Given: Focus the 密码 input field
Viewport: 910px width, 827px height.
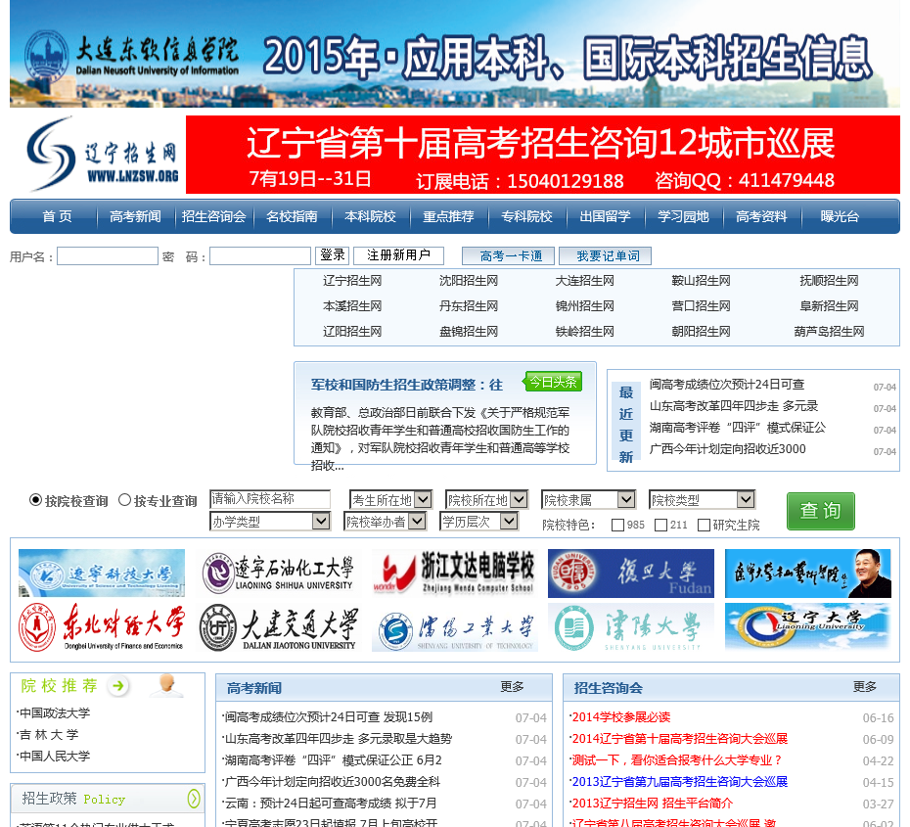Looking at the screenshot, I should [260, 256].
